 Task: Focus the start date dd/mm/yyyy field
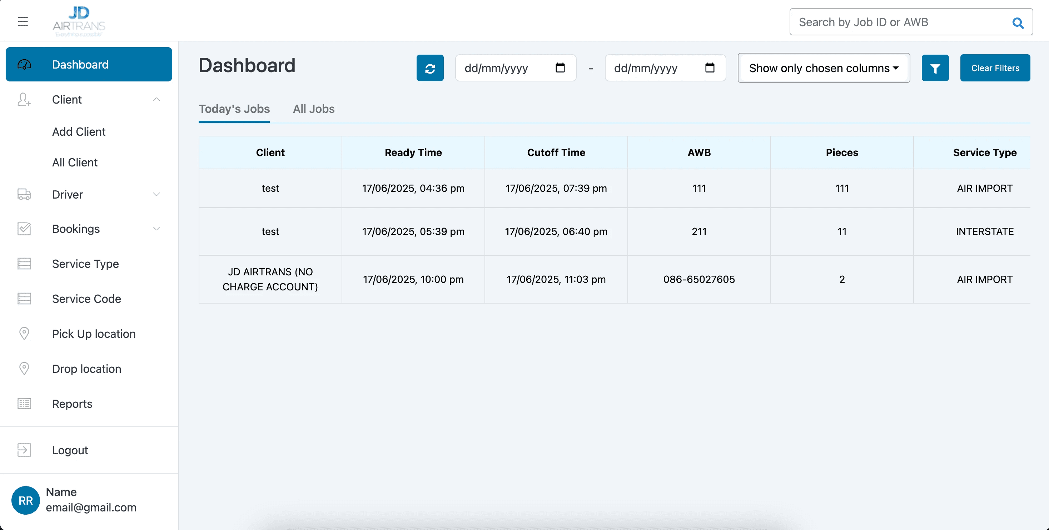pos(516,68)
